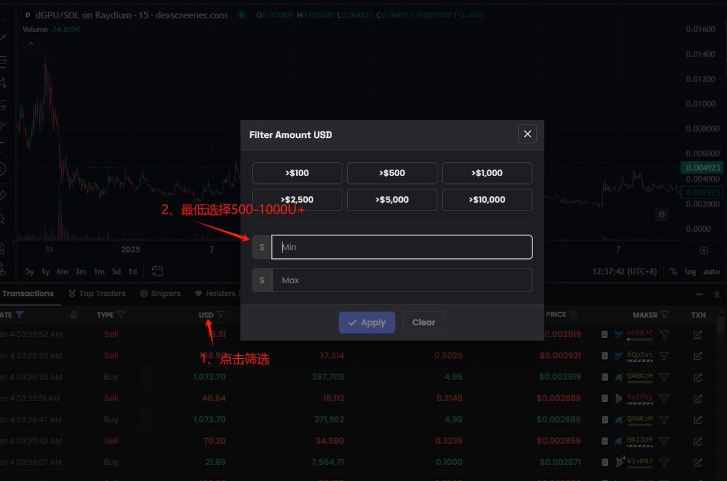Open chart settings gear icon

[x=703, y=250]
